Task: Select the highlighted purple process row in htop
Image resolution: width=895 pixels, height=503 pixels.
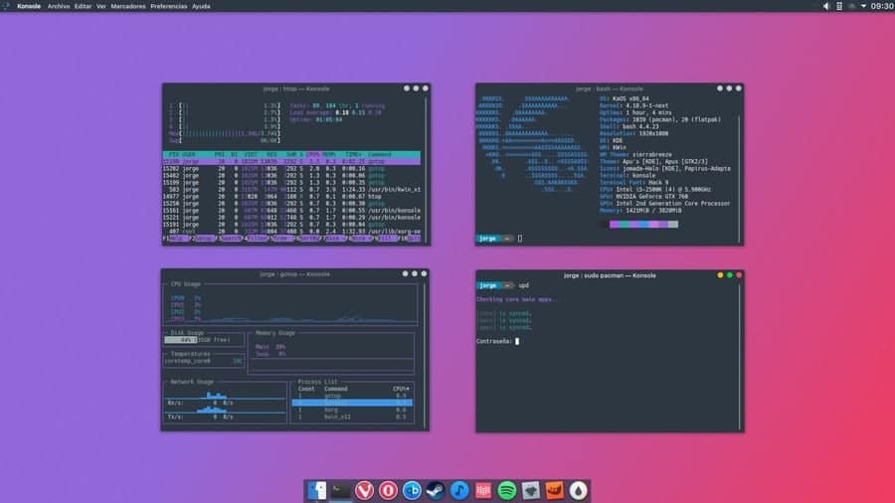Action: click(x=291, y=161)
